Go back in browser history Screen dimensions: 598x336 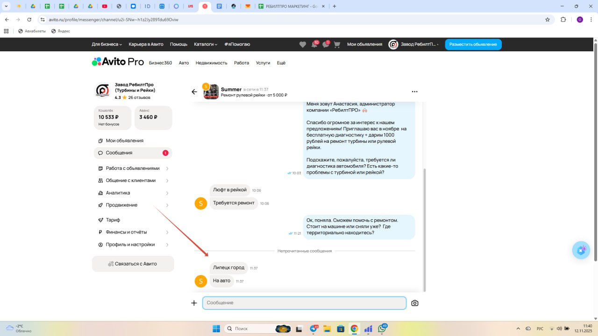pos(7,20)
